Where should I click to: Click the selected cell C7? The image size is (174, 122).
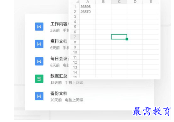tap(119, 37)
